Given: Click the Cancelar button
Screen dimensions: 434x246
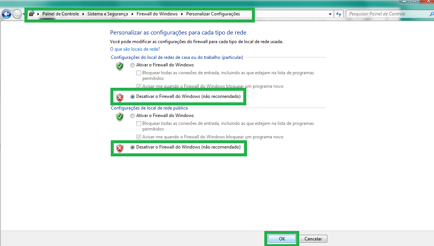Looking at the screenshot, I should tap(313, 238).
